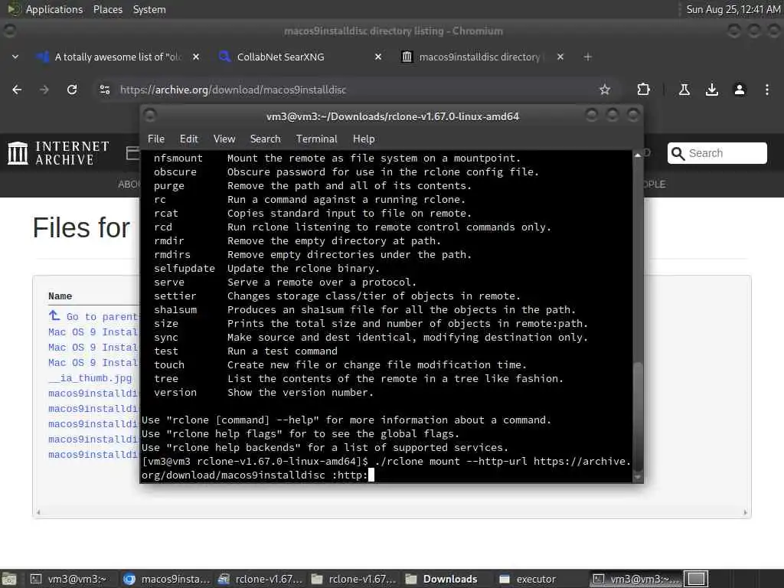Show Chromium downloads
This screenshot has height=588, width=784.
(711, 90)
